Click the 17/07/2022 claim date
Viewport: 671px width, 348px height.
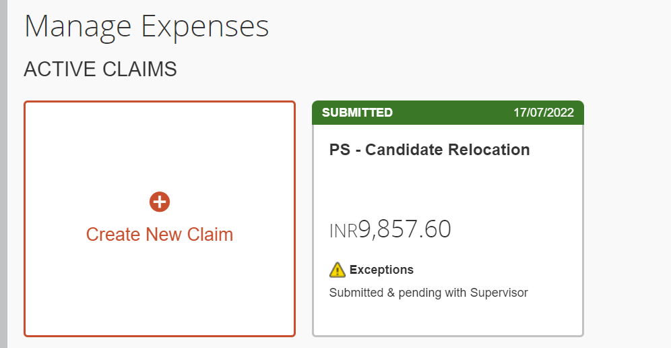pos(544,112)
